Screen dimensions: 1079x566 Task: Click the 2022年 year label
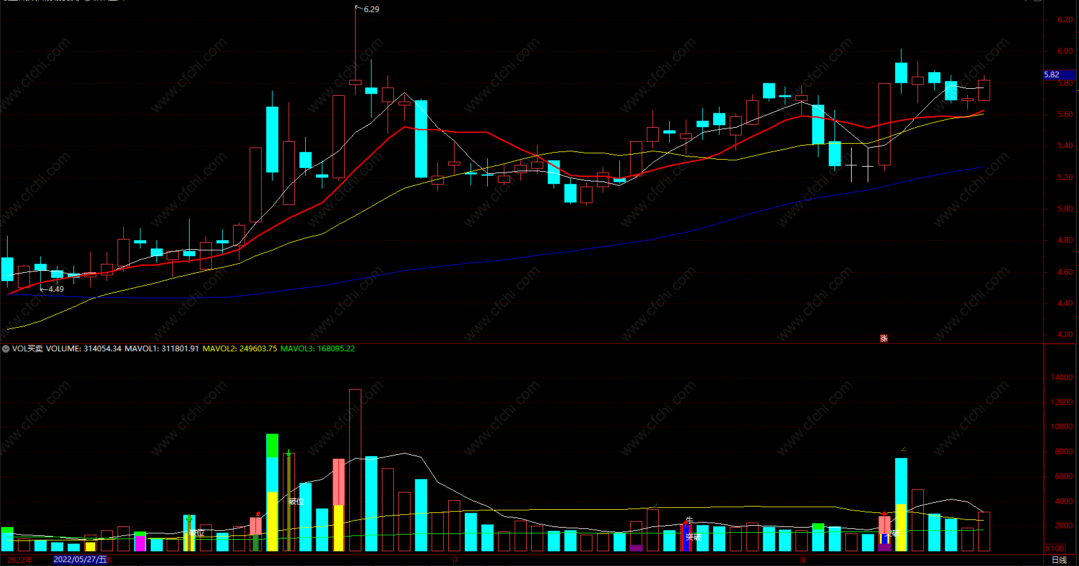[x=20, y=560]
